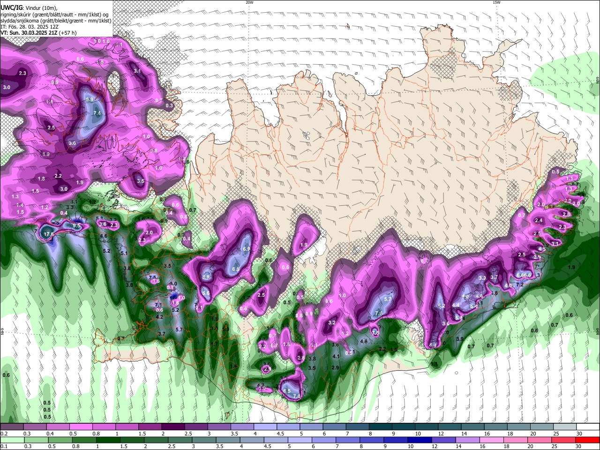This screenshot has width=600, height=450.
Task: Click the 0.2 snow legend swatch
Action: click(x=11, y=427)
